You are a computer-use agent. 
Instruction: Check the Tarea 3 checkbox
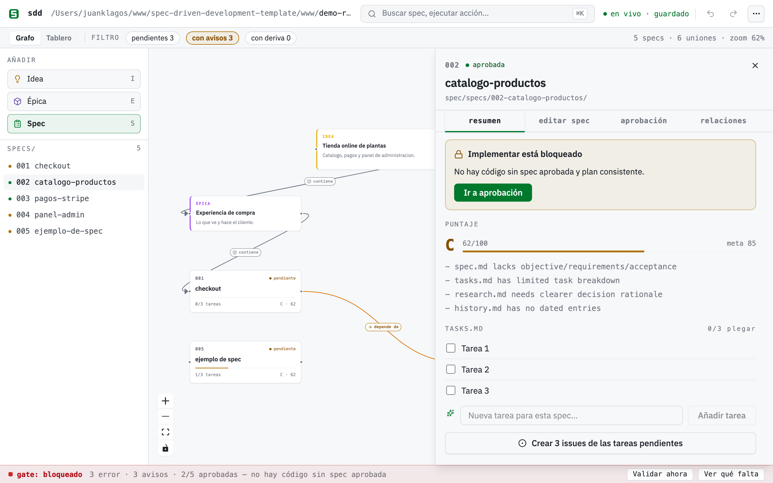(x=451, y=390)
